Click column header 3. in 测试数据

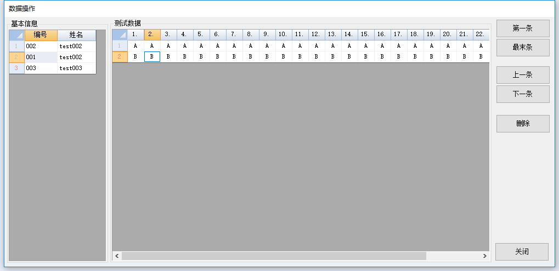pyautogui.click(x=168, y=35)
